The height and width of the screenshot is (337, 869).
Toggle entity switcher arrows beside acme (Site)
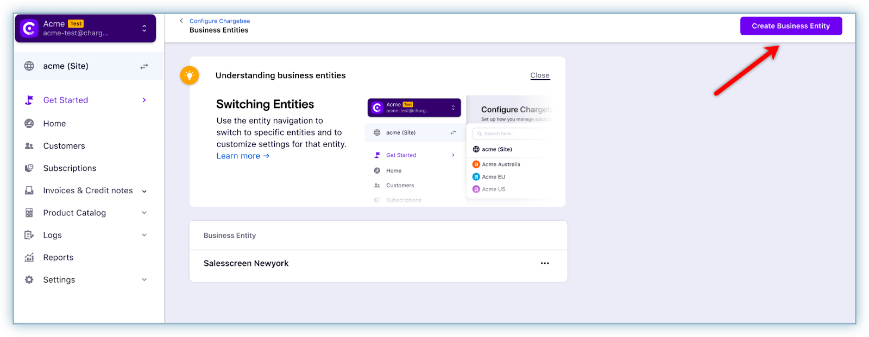pos(144,66)
